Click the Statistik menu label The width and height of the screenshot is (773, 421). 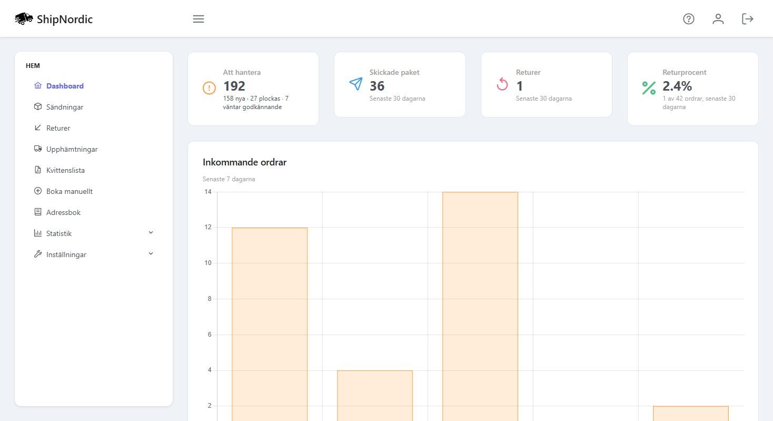59,233
